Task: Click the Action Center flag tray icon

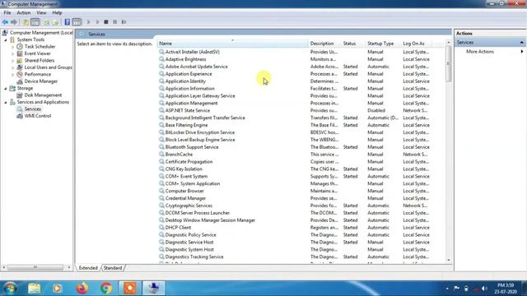Action: 456,289
